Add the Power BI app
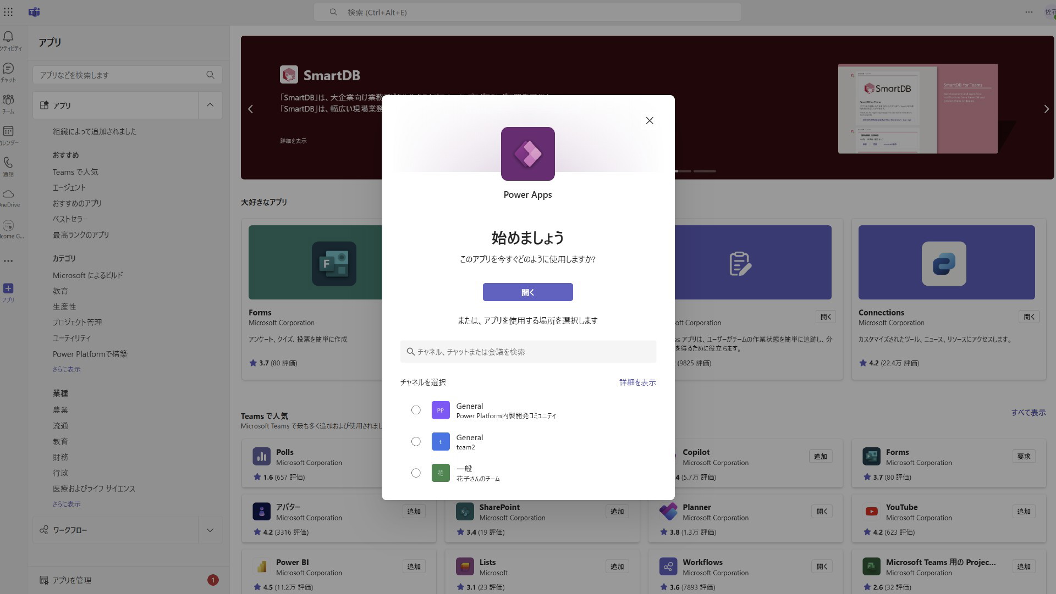Viewport: 1056px width, 594px height. tap(414, 567)
